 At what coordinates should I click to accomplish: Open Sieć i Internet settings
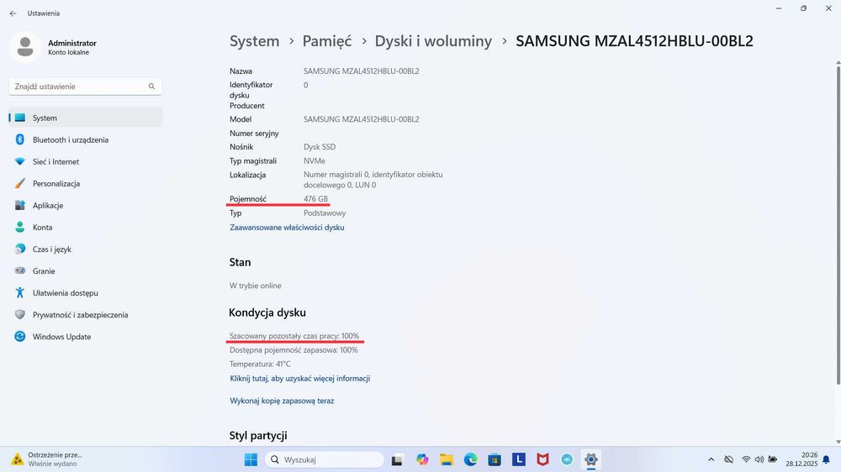[x=85, y=162]
